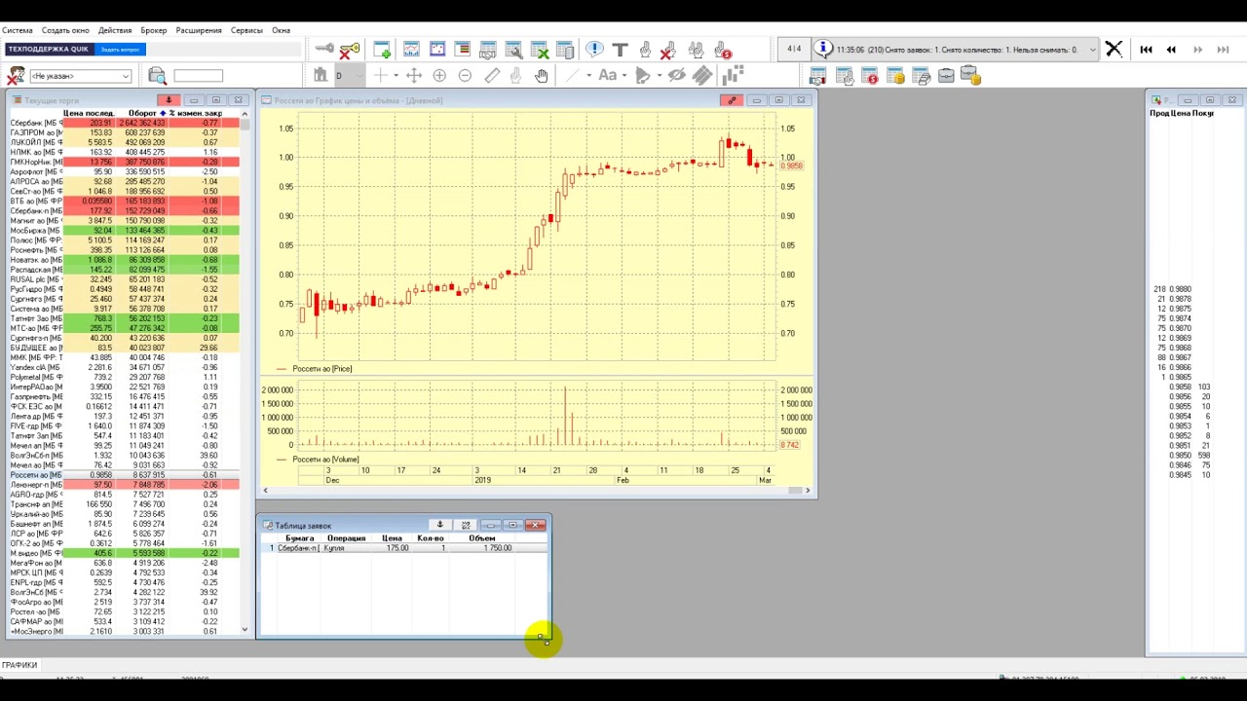1247x701 pixels.
Task: Open the Брокер menu
Action: coord(154,30)
